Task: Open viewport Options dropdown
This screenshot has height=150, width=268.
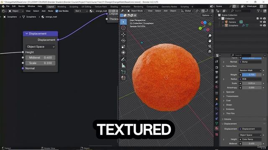Action: [207, 15]
